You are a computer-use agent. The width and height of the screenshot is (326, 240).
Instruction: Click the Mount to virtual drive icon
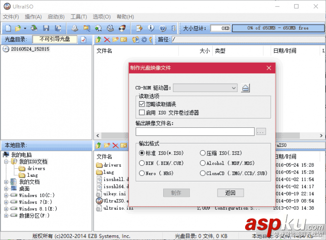110,28
